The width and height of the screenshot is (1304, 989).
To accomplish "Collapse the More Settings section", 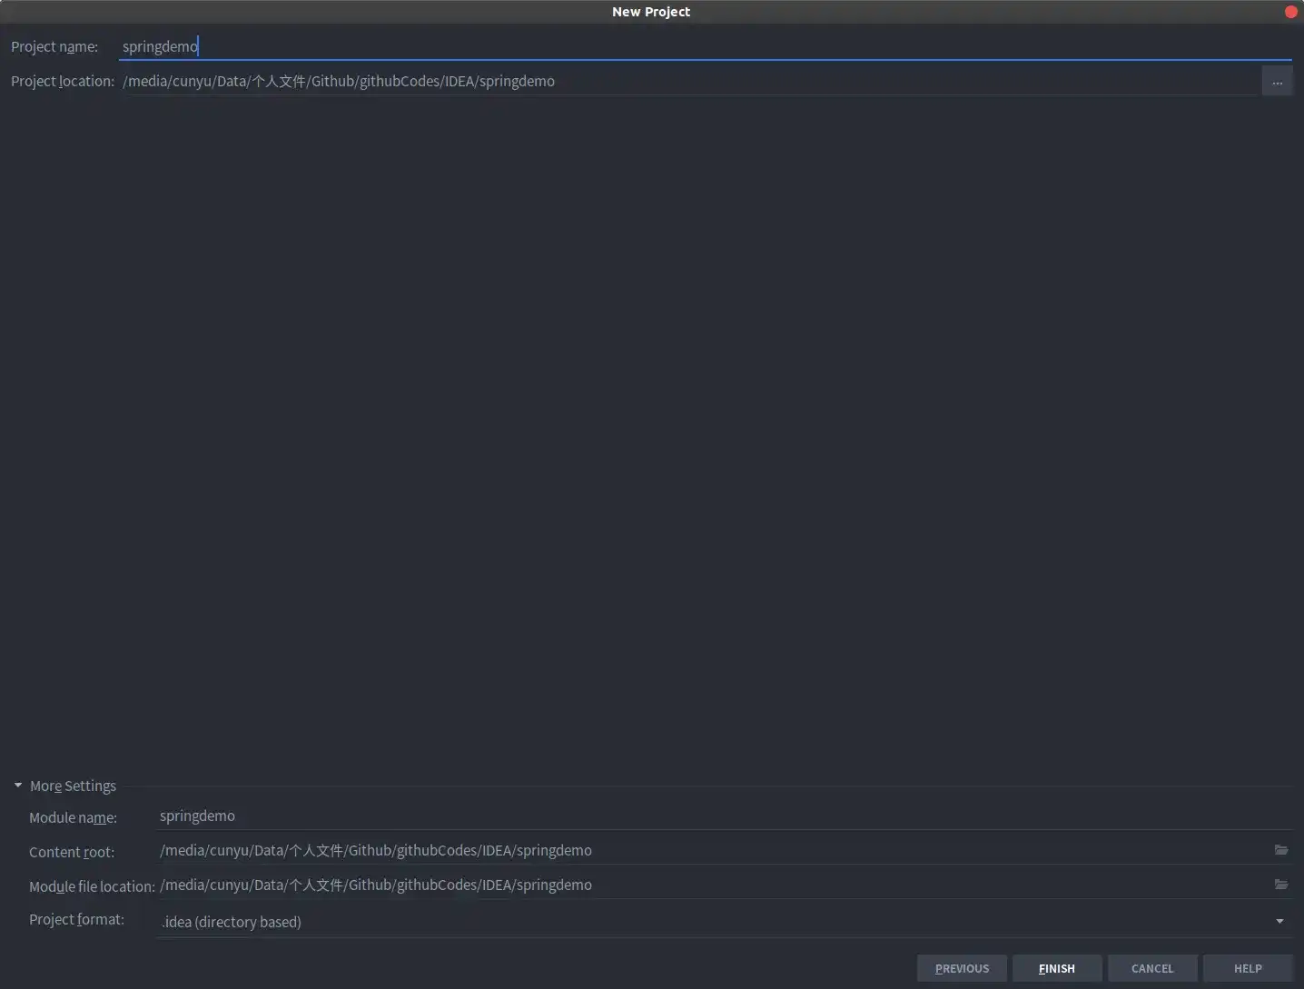I will coord(18,786).
